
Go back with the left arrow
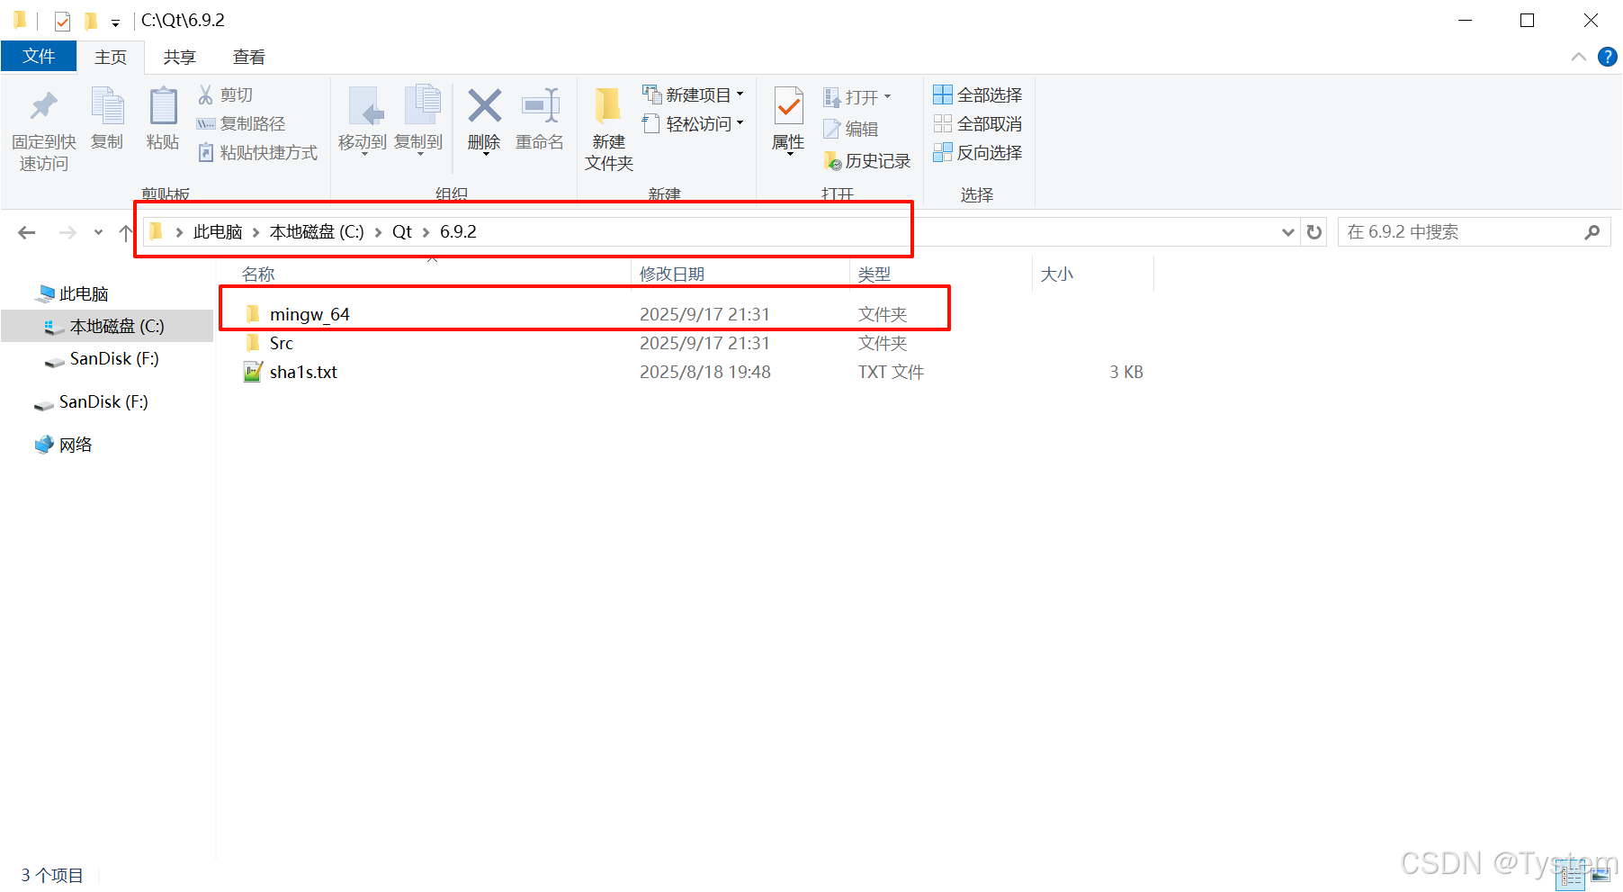[27, 232]
